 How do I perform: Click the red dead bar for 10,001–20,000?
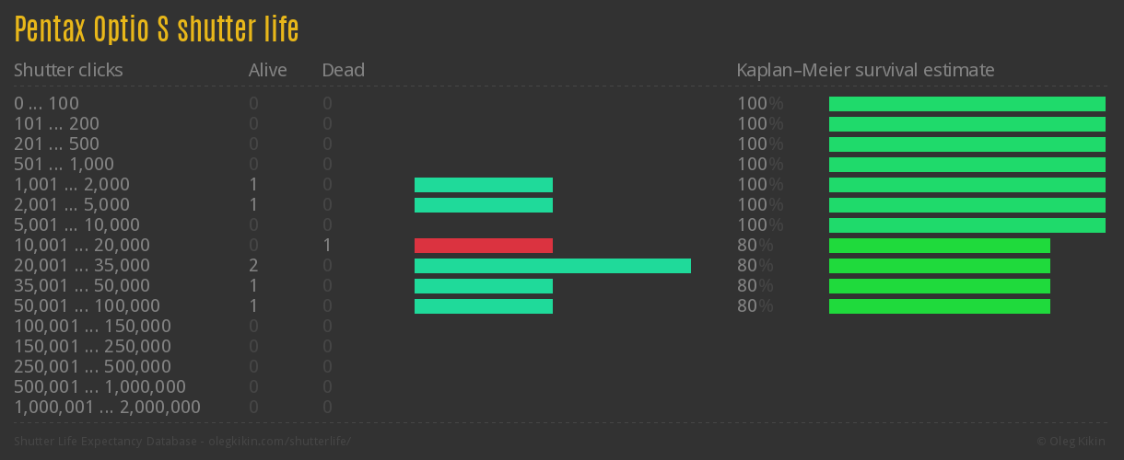[x=484, y=246]
